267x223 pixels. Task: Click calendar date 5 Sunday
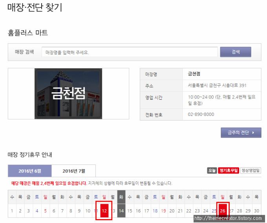[45, 211]
